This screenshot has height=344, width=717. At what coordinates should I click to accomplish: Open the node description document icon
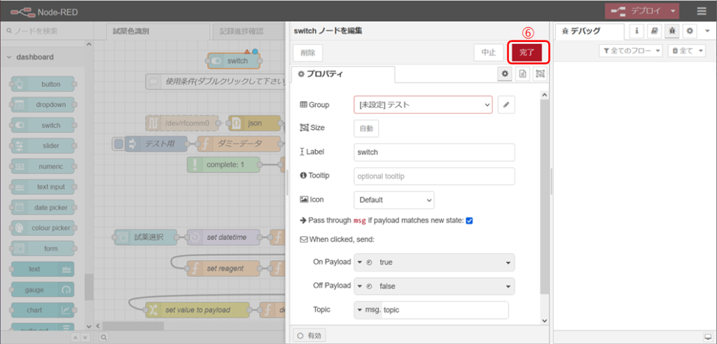[522, 74]
